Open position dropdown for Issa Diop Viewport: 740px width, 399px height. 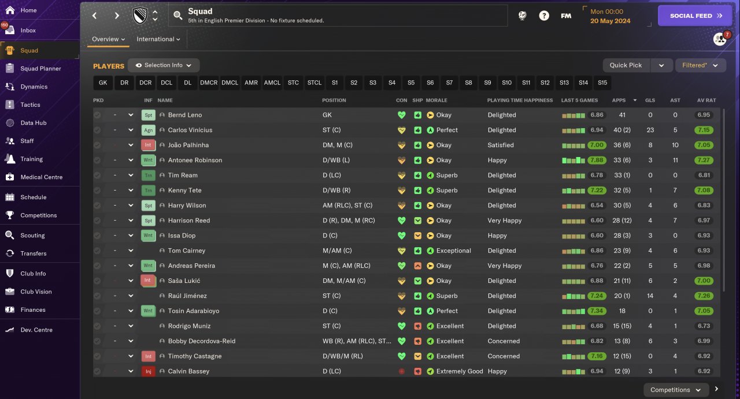(x=131, y=236)
